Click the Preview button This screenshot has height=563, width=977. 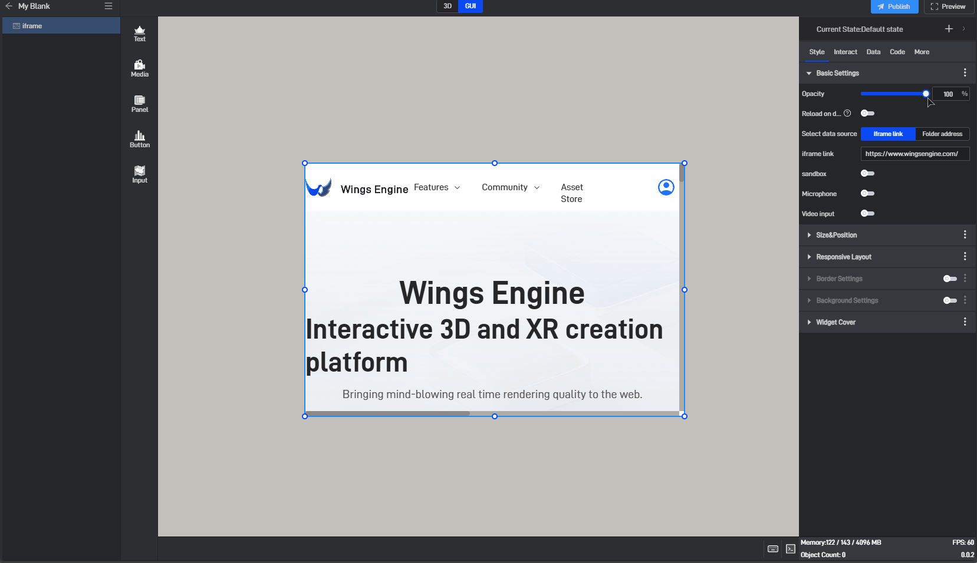948,6
